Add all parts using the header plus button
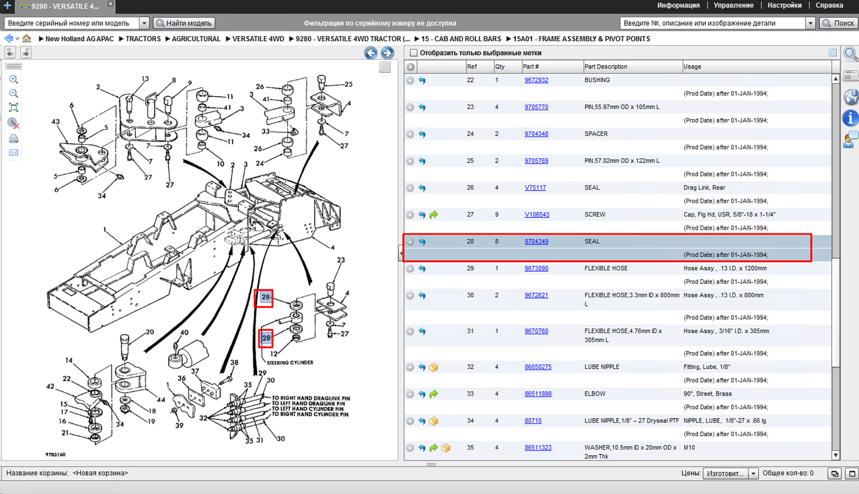The height and width of the screenshot is (494, 859). pos(411,67)
